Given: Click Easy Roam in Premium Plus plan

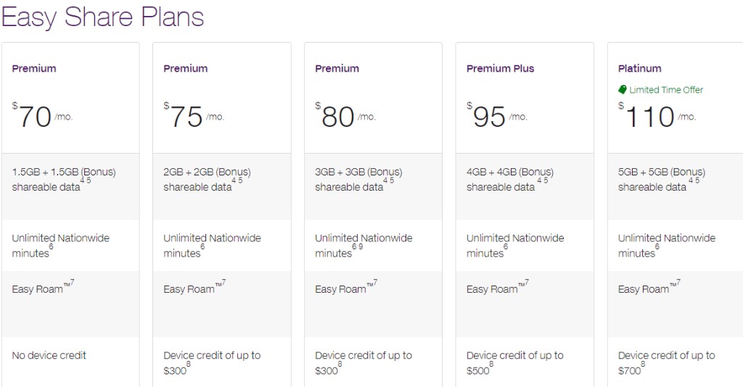Looking at the screenshot, I should 492,289.
